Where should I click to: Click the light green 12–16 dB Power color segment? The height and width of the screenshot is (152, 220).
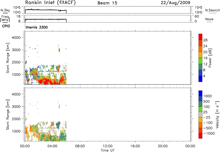coord(200,61)
